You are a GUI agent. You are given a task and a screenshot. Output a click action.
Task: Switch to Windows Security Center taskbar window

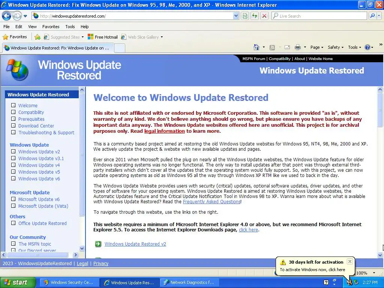69,282
